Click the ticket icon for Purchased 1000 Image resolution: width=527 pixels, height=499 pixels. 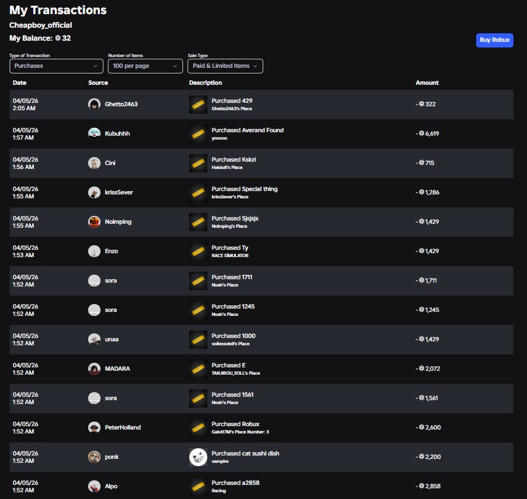[x=198, y=340]
